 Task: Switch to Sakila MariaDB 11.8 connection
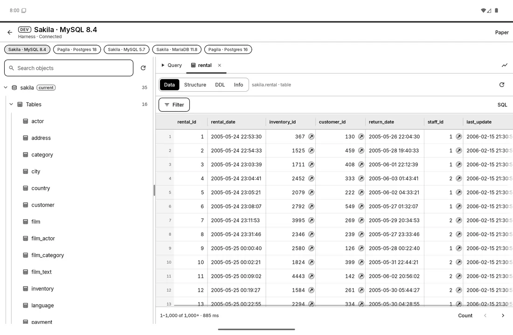[177, 49]
